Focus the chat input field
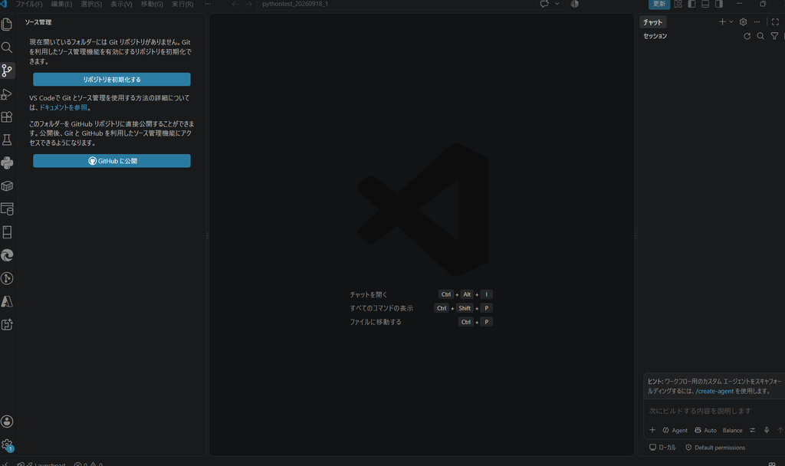The height and width of the screenshot is (466, 785). [714, 411]
